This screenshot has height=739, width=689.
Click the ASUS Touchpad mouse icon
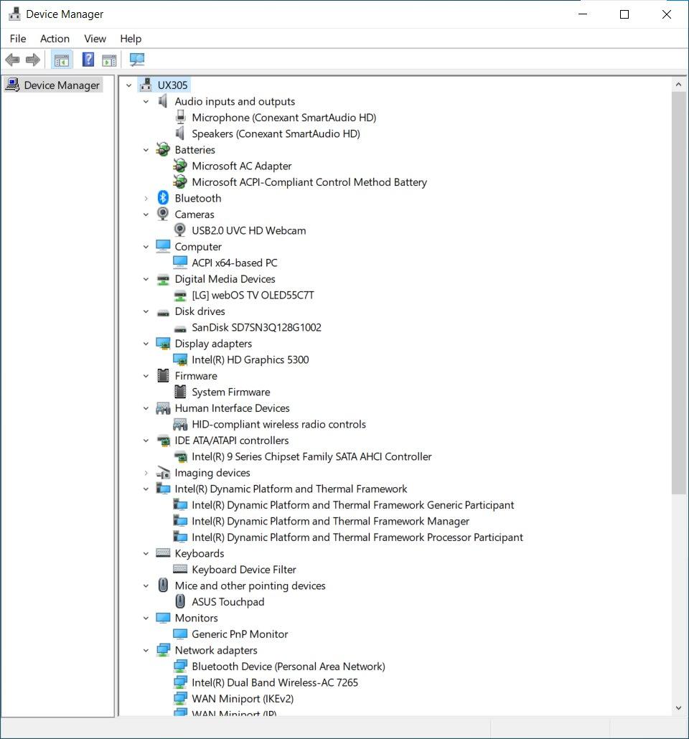coord(180,601)
